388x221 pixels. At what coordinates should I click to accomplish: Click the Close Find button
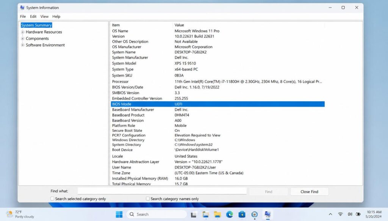pyautogui.click(x=309, y=192)
